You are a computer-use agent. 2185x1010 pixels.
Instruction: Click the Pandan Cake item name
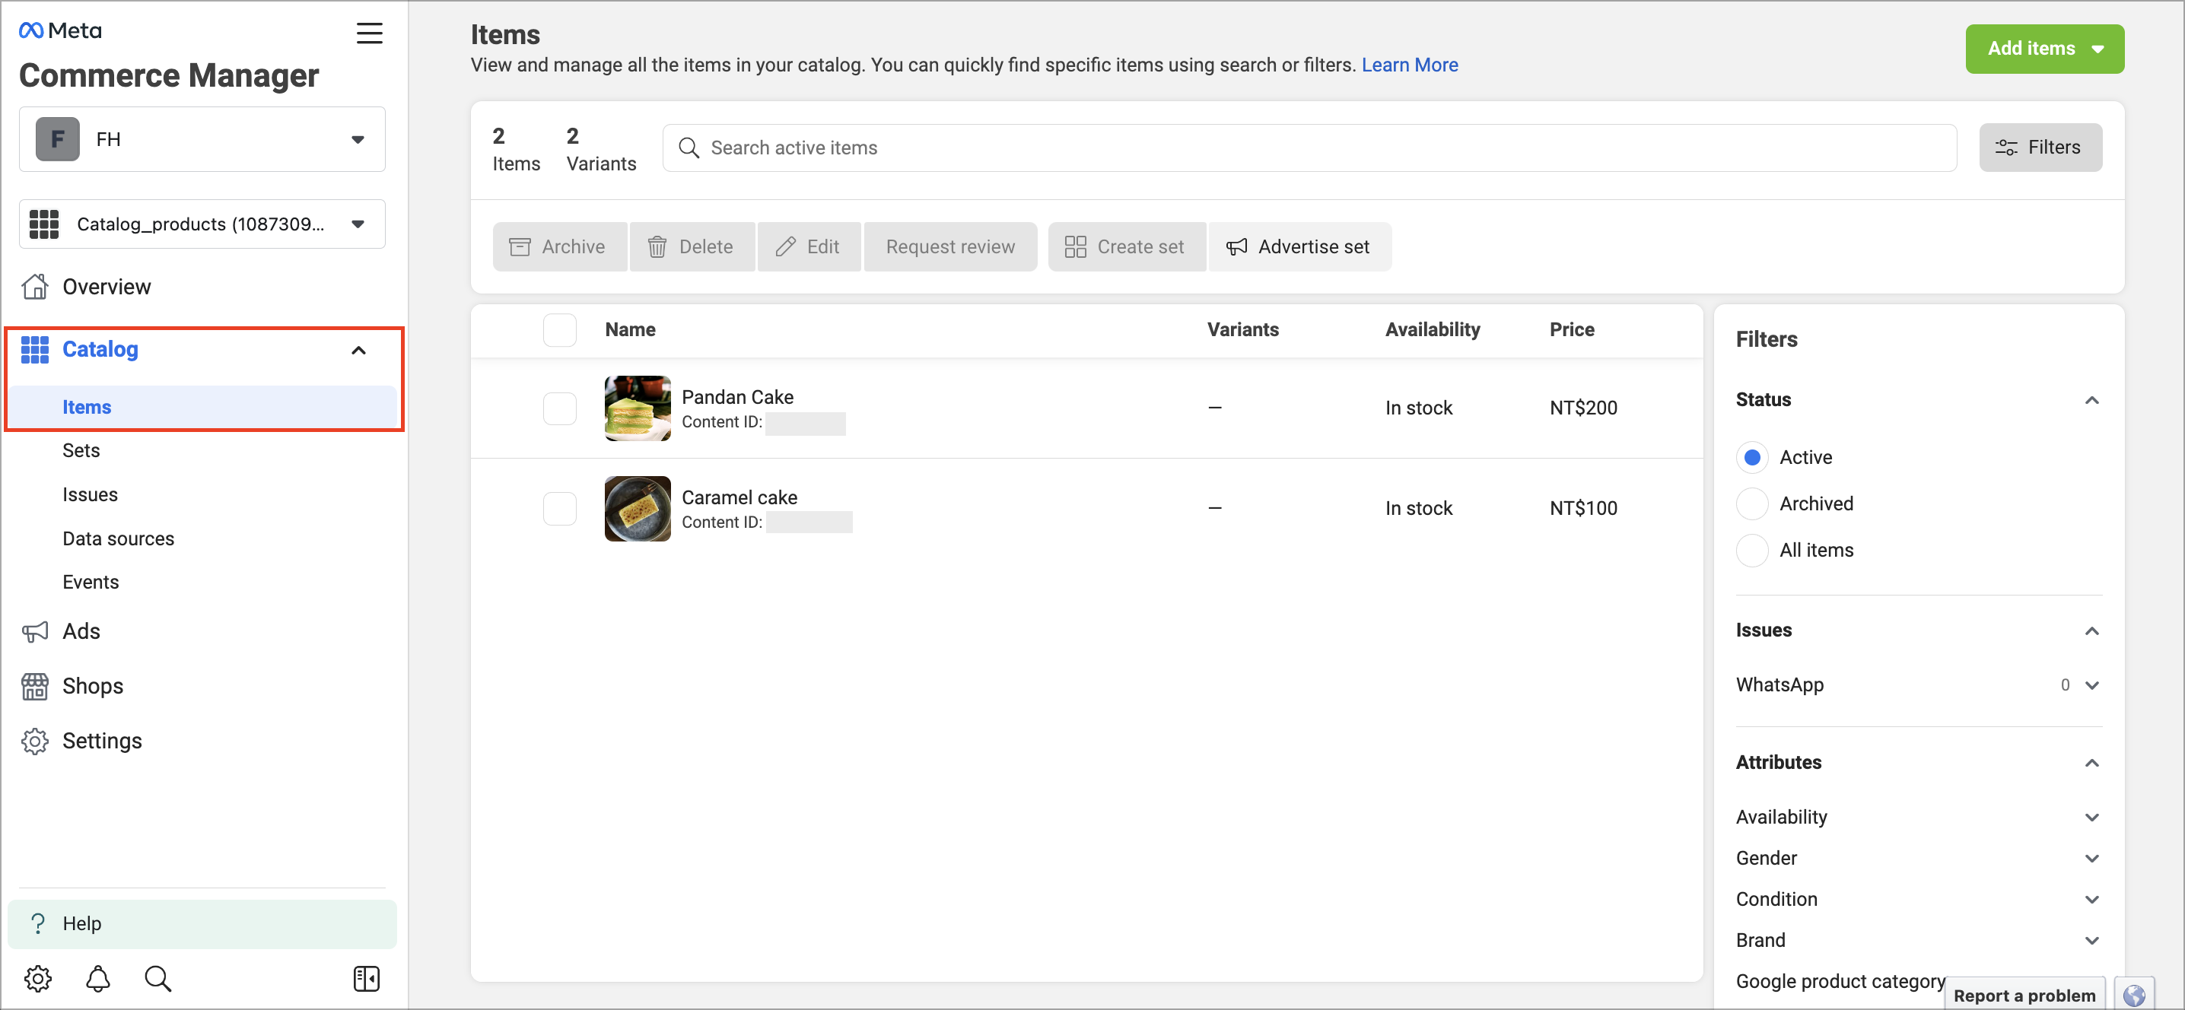tap(737, 397)
